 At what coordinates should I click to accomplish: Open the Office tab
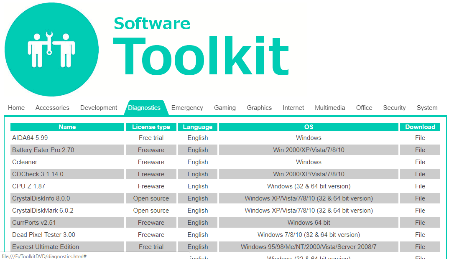coord(364,108)
